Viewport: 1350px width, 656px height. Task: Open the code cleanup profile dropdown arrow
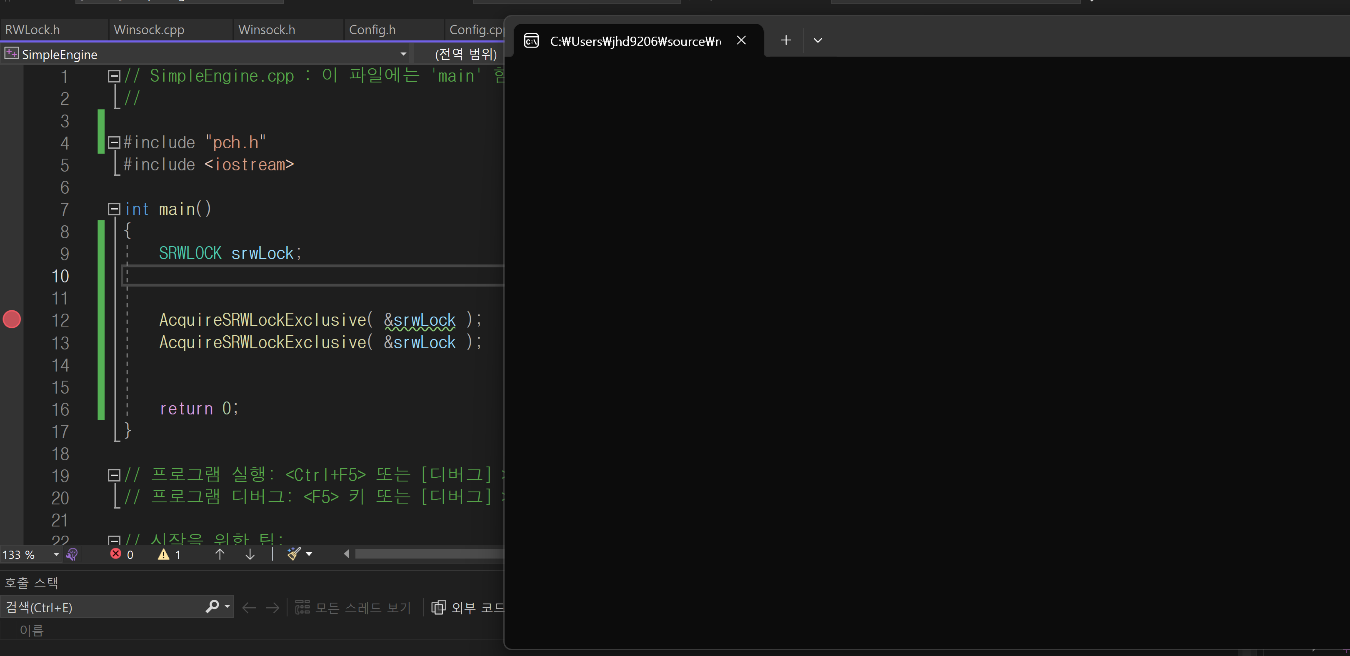tap(309, 554)
